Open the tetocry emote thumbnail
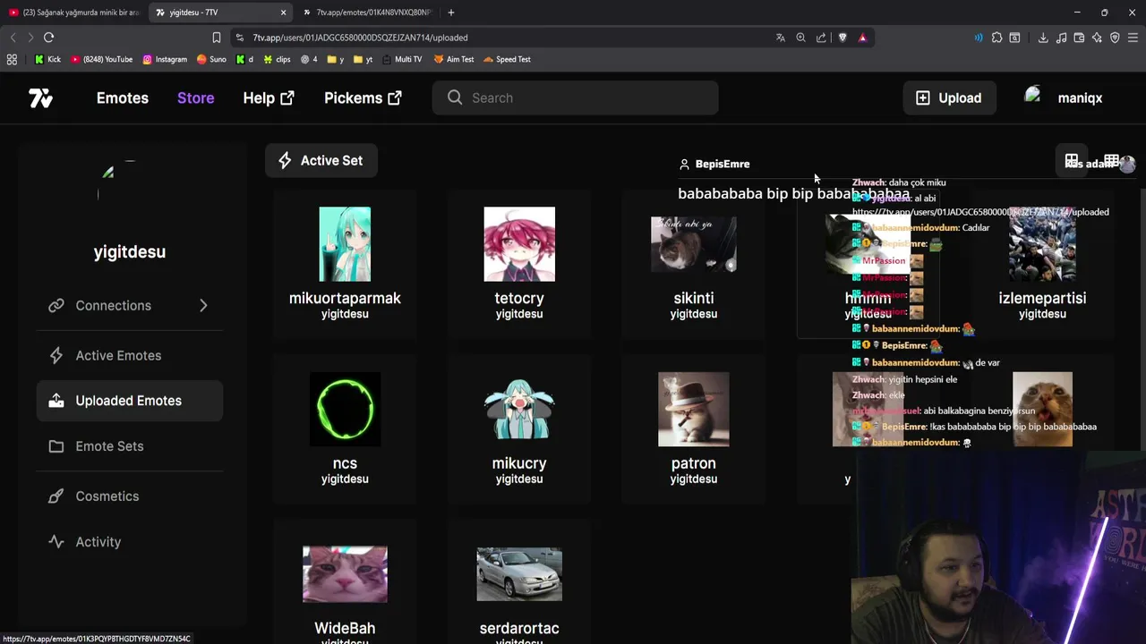This screenshot has height=644, width=1146. click(519, 243)
